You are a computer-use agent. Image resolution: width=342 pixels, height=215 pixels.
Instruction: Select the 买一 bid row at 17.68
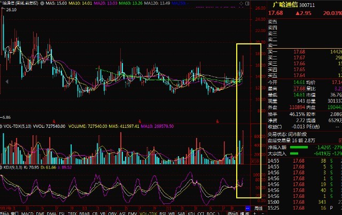tap(299, 51)
